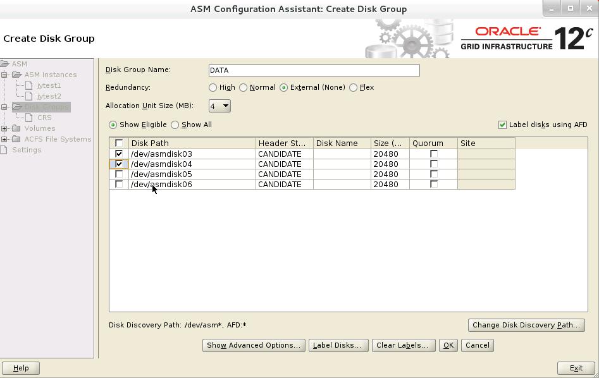Image resolution: width=599 pixels, height=378 pixels.
Task: Click the ACFS File Systems folder icon
Action: point(16,138)
